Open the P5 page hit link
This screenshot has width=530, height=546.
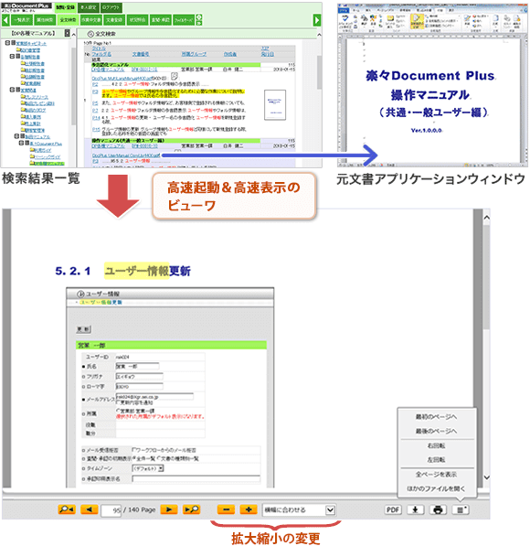coord(95,103)
